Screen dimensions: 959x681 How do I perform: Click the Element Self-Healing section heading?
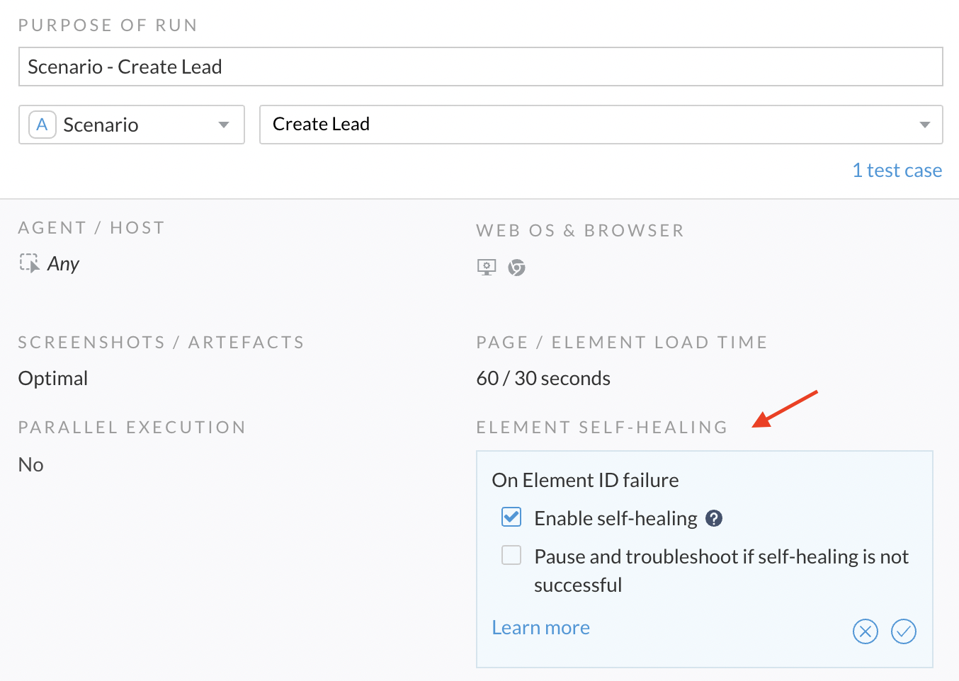(x=602, y=428)
